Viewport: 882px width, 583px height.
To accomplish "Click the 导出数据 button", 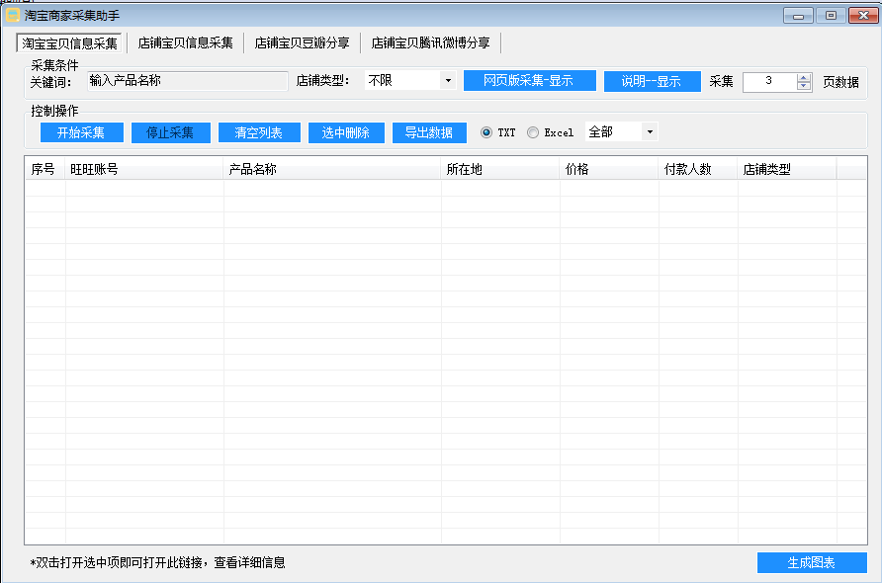I will [x=429, y=132].
